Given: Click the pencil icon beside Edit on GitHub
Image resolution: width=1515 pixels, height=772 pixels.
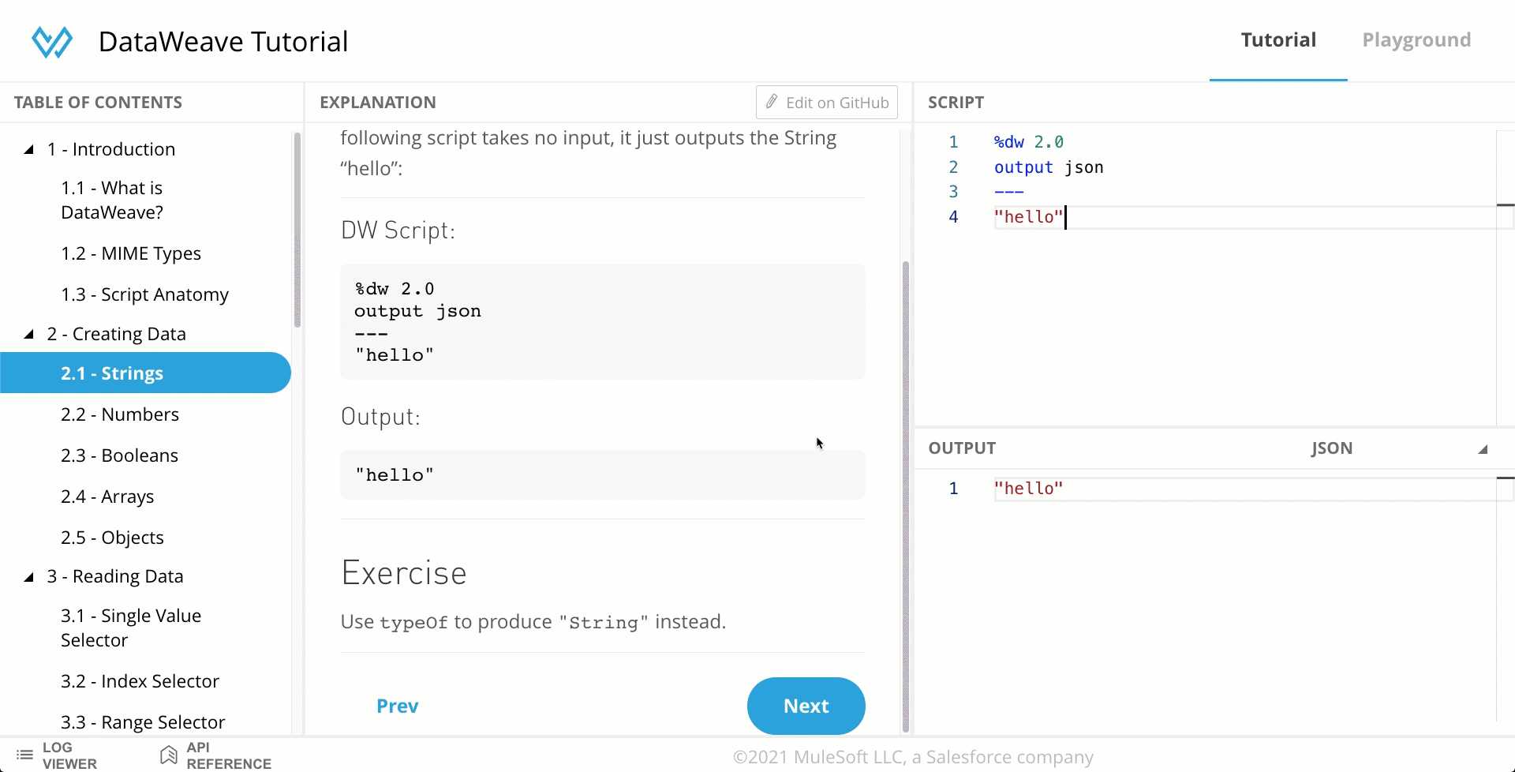Looking at the screenshot, I should (x=772, y=102).
